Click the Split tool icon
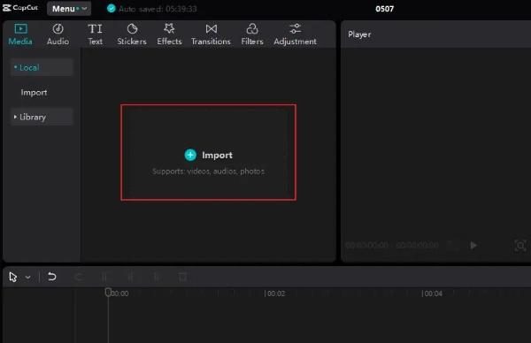Image resolution: width=531 pixels, height=343 pixels. (x=104, y=277)
